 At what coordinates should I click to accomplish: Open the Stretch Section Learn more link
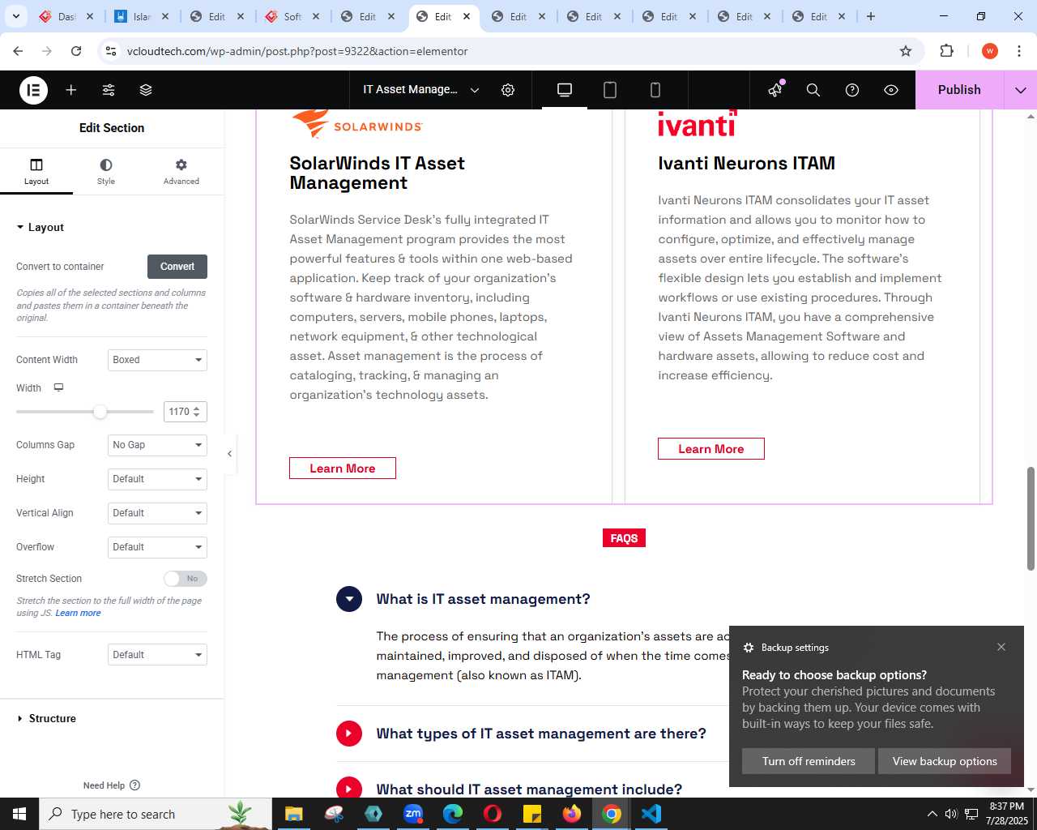click(78, 614)
